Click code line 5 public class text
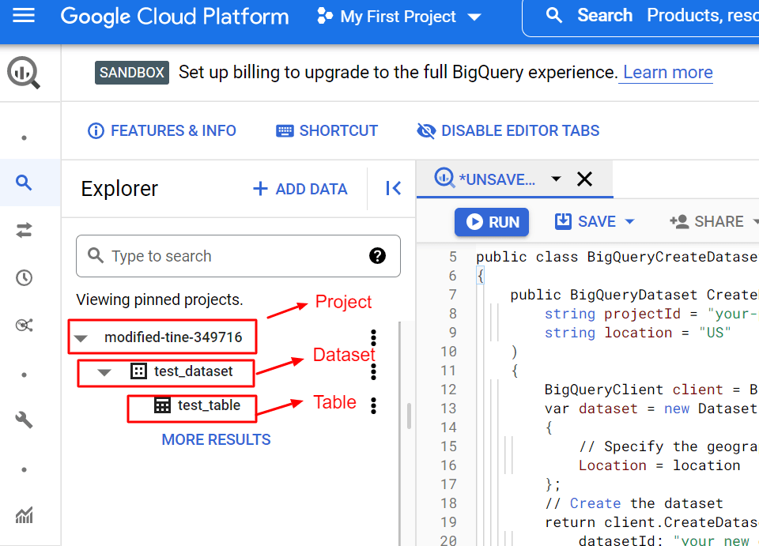This screenshot has width=759, height=546. pos(617,257)
